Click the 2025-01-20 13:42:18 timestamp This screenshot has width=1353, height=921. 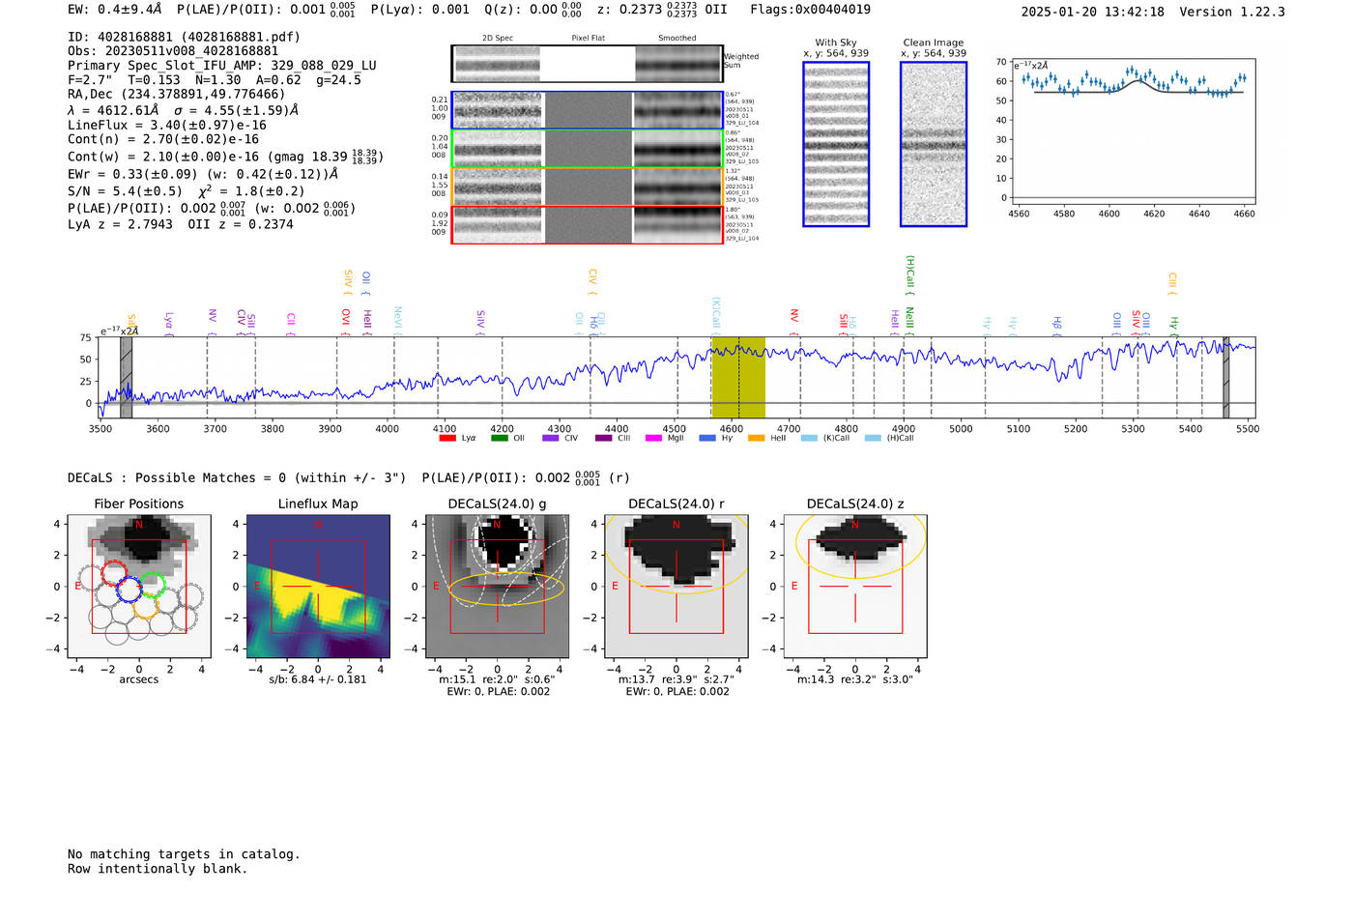[x=1093, y=12]
